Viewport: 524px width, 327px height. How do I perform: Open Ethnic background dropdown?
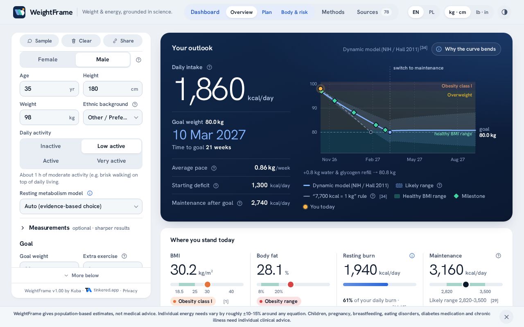(113, 117)
